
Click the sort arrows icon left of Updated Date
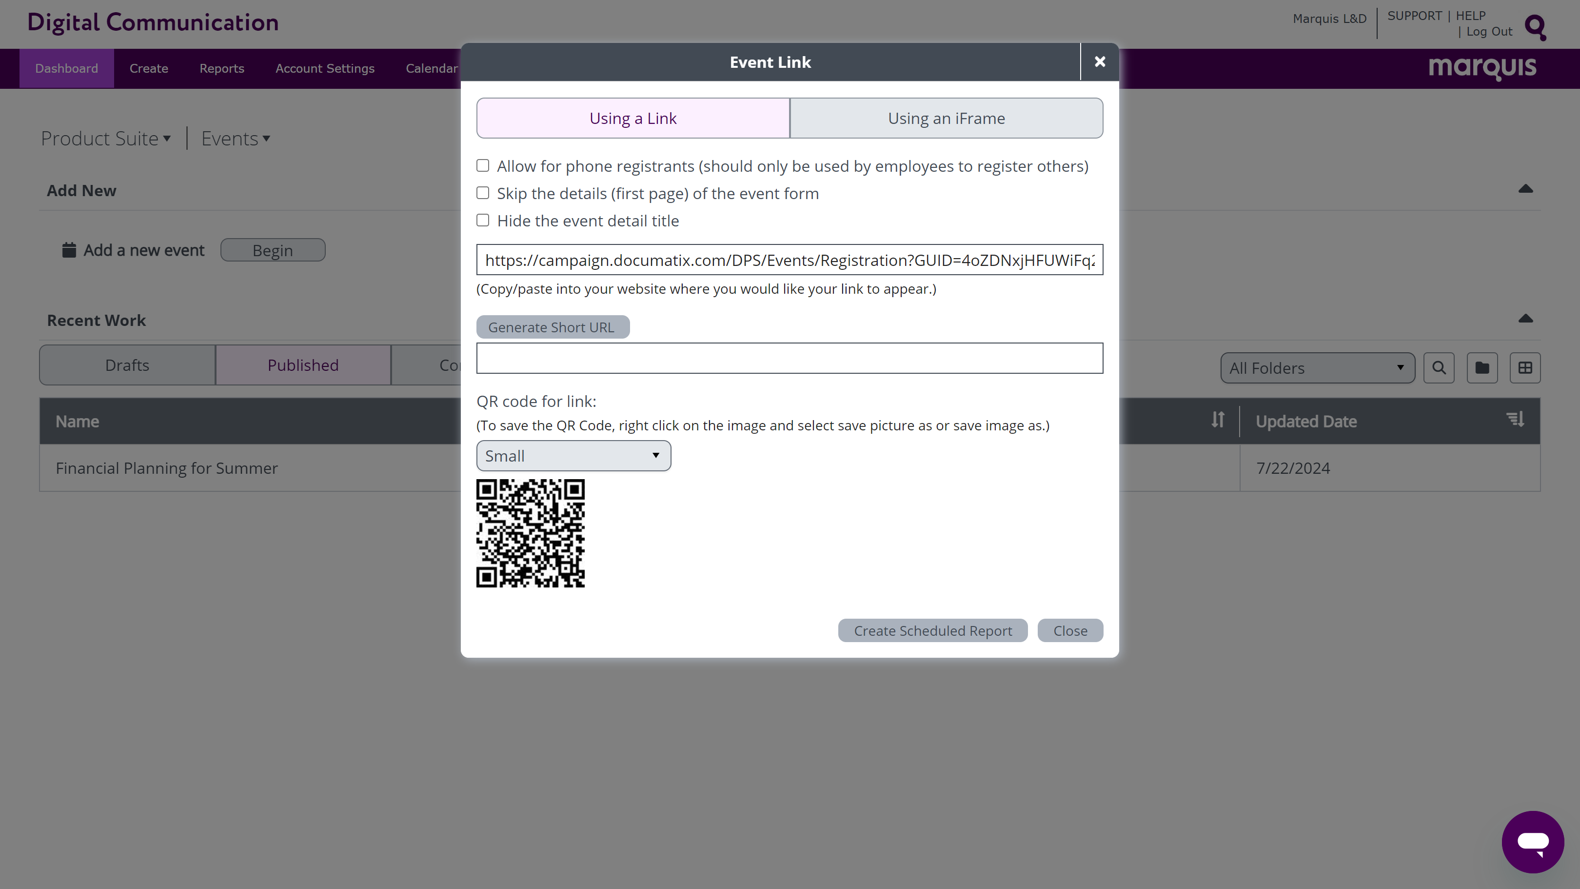1218,420
